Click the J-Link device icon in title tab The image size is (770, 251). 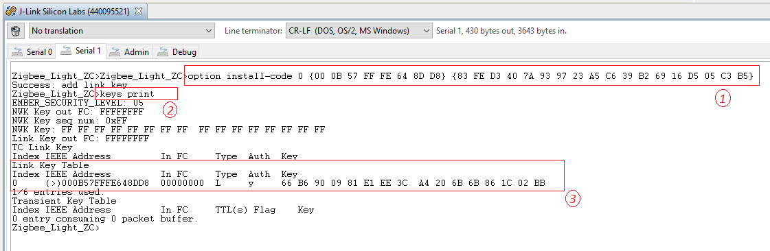[11, 11]
